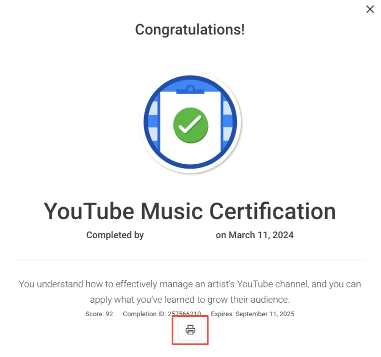Viewport: 381px width, 357px height.
Task: Click the March 11, 2024 completion date
Action: 261,235
